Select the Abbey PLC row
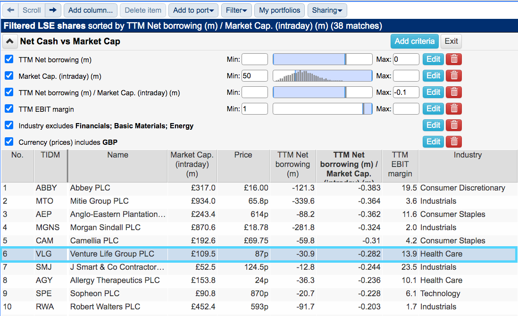Screen dimensions: 518x316 coord(259,188)
